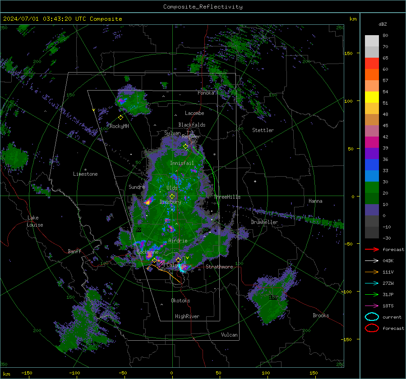The height and width of the screenshot is (379, 406).
Task: Click the Lake Louise label
Action: pyautogui.click(x=35, y=221)
